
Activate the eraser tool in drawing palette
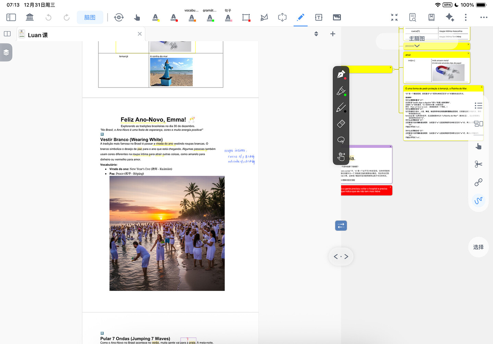(341, 124)
